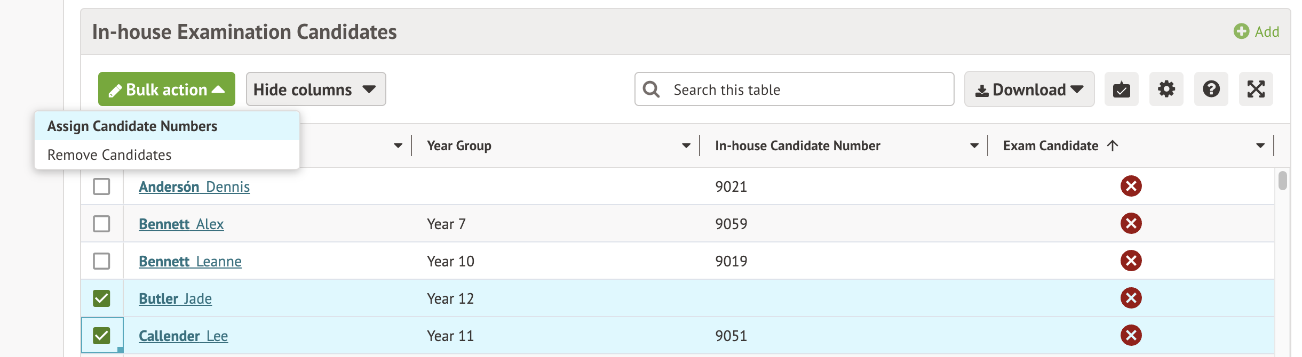Click the help question mark icon

1211,89
